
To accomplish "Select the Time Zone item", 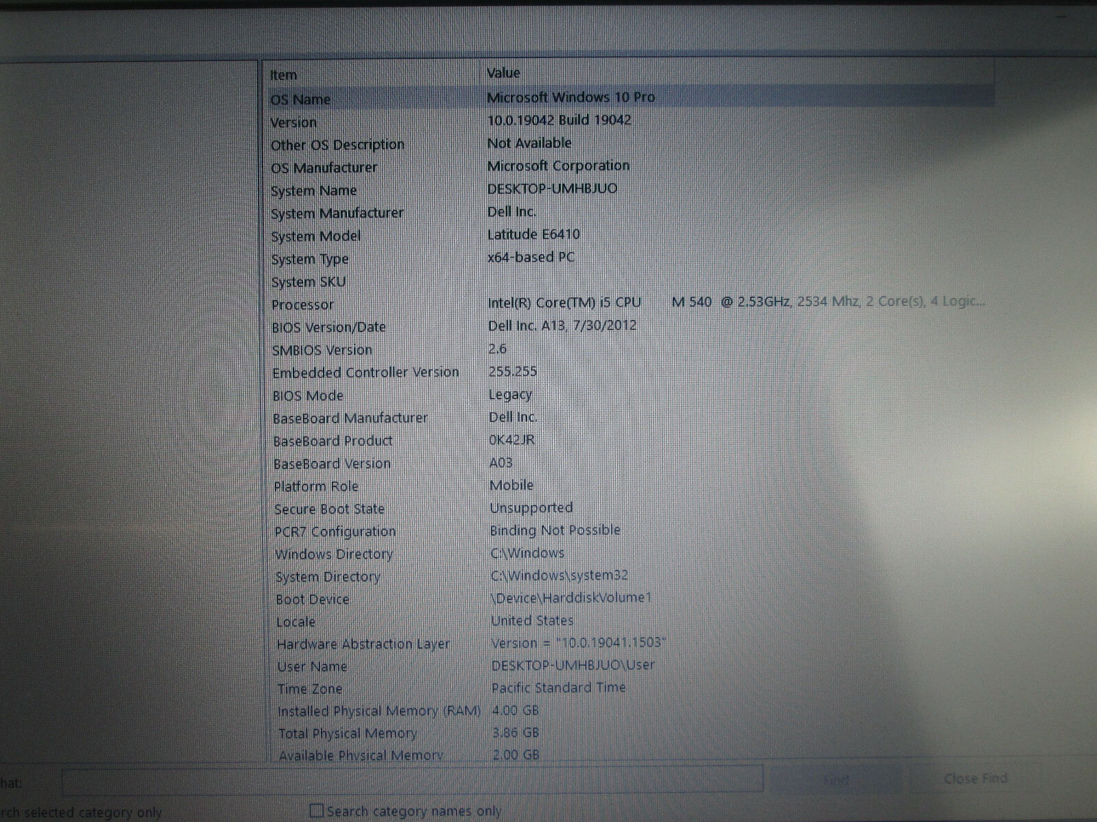I will point(309,689).
